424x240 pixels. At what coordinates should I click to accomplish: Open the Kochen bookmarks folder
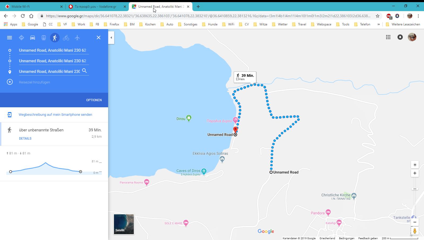tap(147, 24)
